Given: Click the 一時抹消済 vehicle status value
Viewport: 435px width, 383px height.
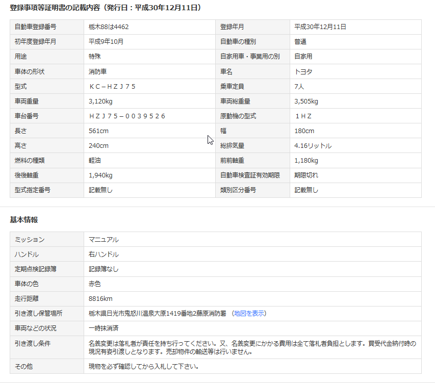Looking at the screenshot, I should 104,328.
